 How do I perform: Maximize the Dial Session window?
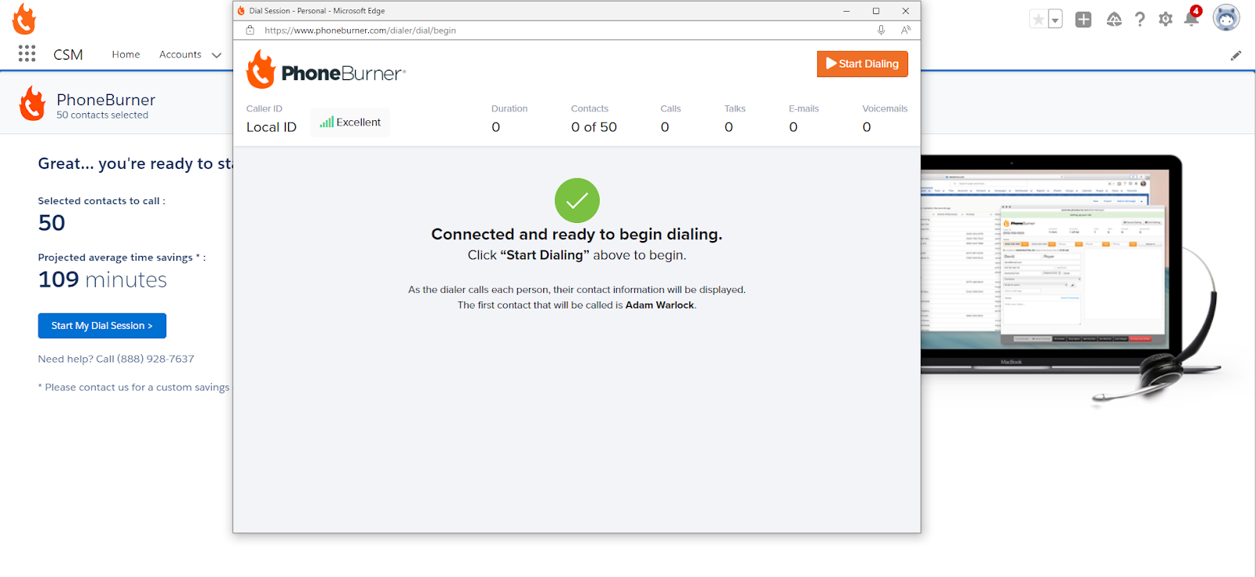pos(876,11)
